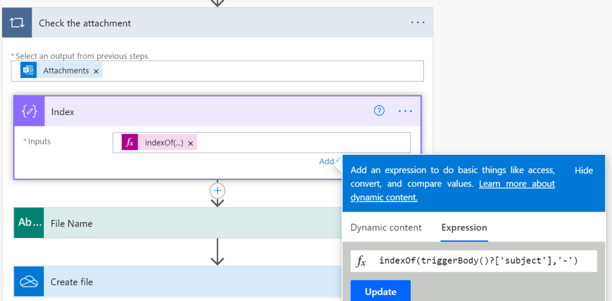This screenshot has width=612, height=301.
Task: Click the expression input with the indexOf formula
Action: [479, 261]
